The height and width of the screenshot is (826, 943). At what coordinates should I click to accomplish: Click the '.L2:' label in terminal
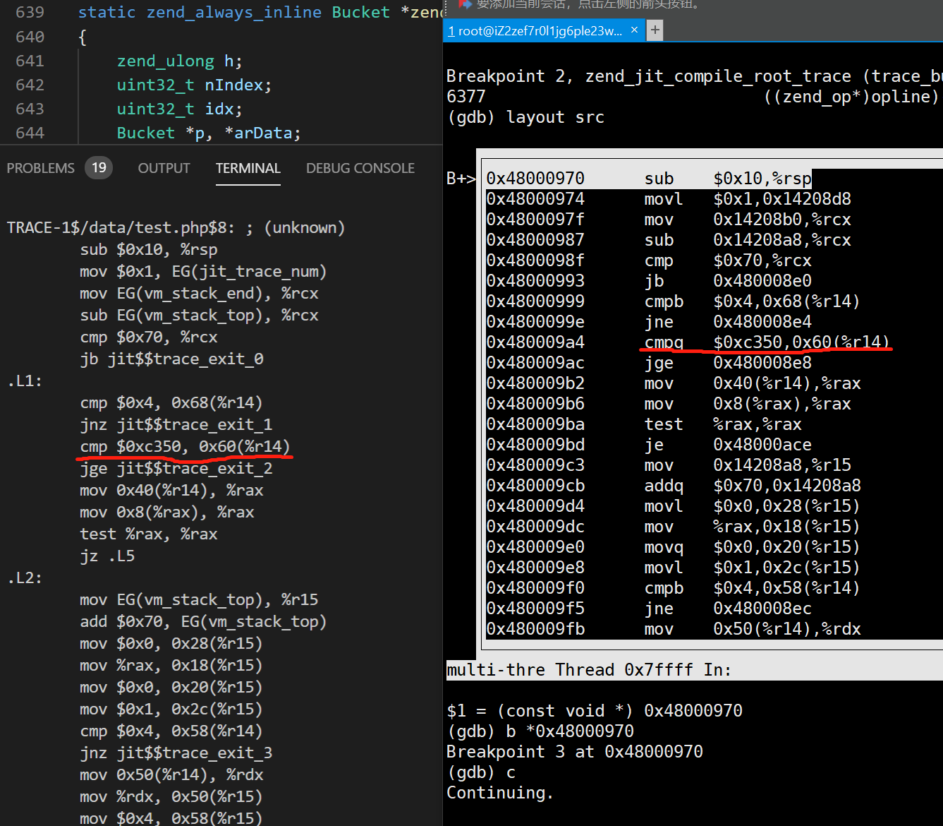pos(25,577)
